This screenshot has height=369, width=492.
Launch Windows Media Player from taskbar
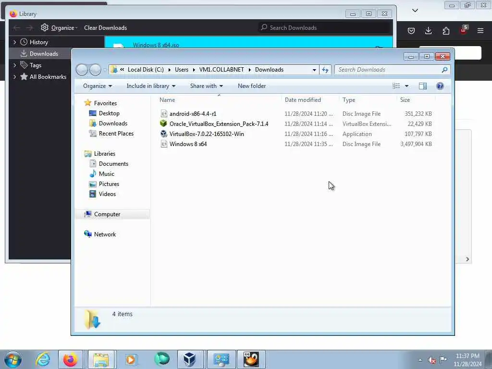[131, 359]
